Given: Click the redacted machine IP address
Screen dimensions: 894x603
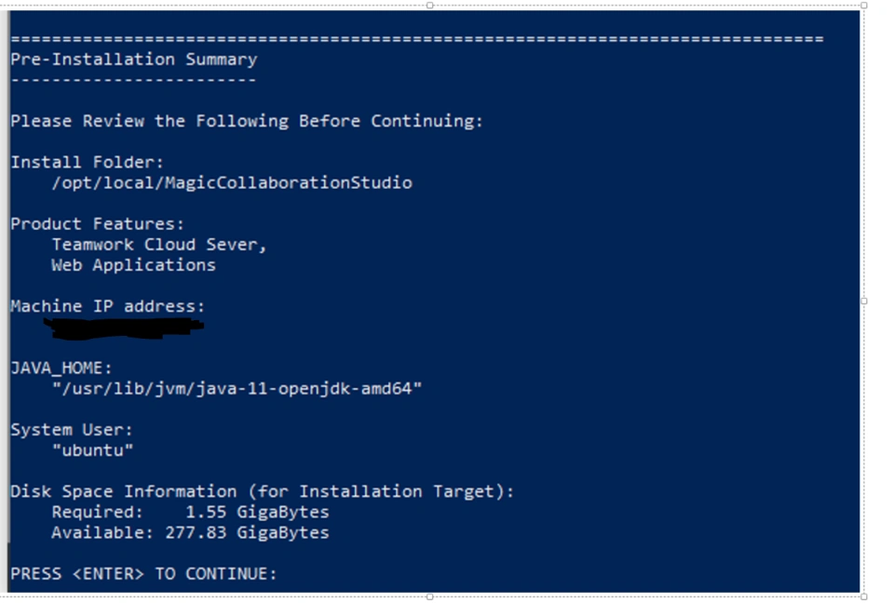Looking at the screenshot, I should point(124,327).
